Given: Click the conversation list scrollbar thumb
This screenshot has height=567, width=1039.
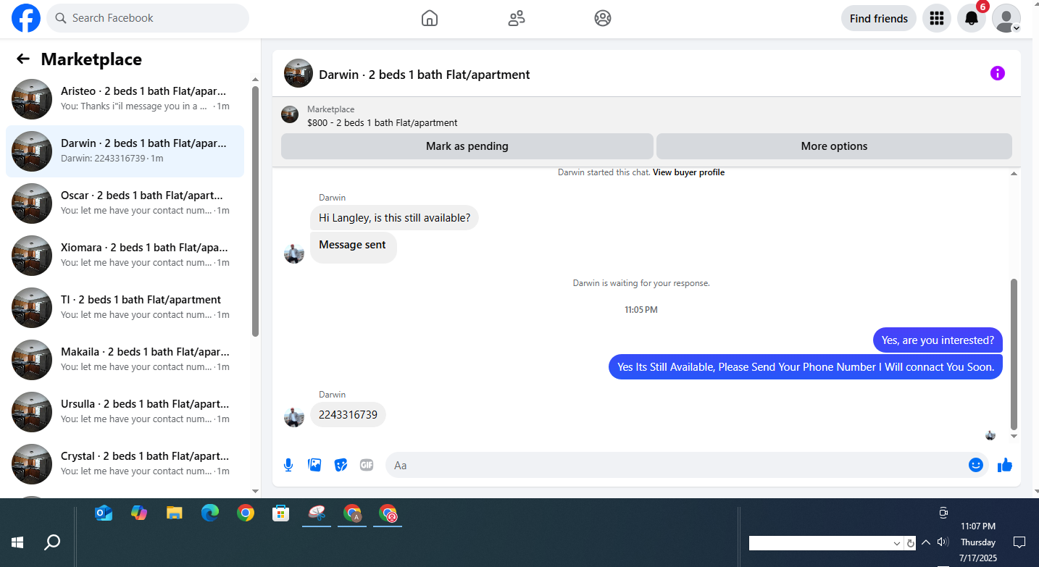Looking at the screenshot, I should point(255,211).
